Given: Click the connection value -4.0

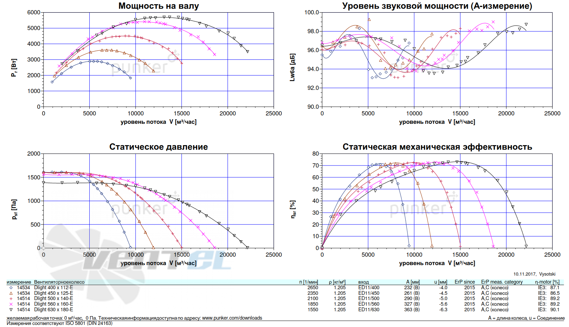Looking at the screenshot, I should tap(443, 288).
